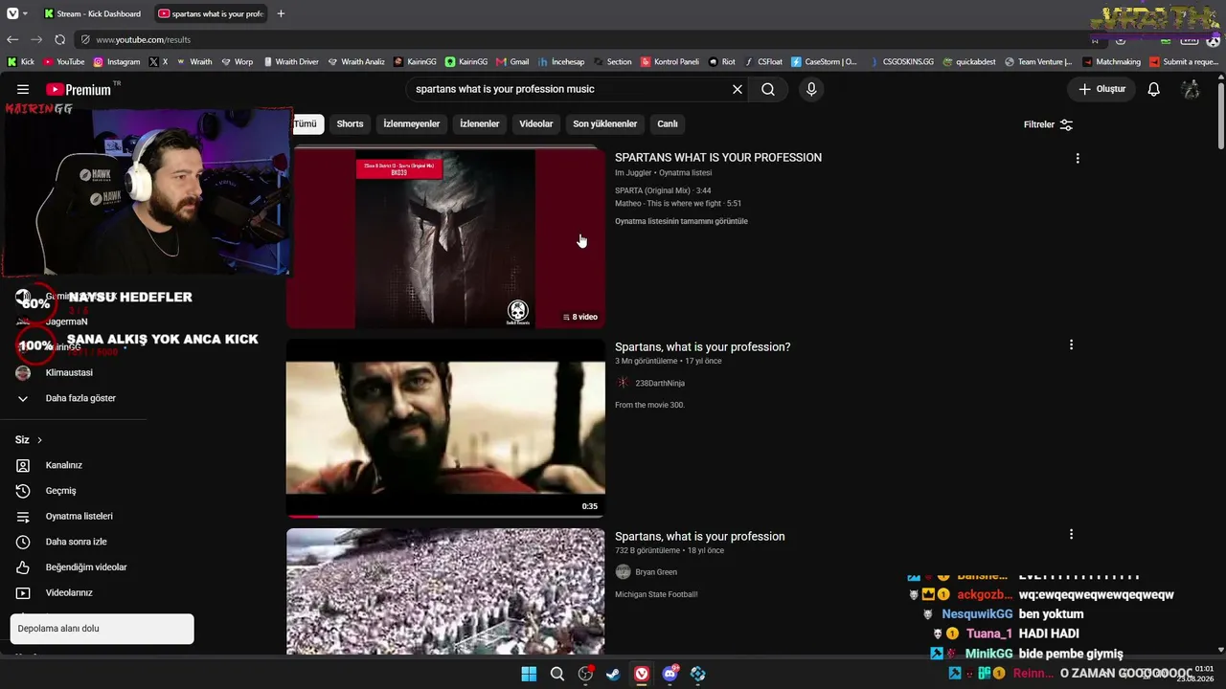
Task: Click Oynatma listesinin tamamını görüntüle link
Action: point(681,221)
